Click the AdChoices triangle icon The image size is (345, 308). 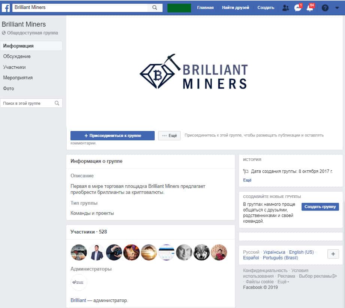pos(335,276)
